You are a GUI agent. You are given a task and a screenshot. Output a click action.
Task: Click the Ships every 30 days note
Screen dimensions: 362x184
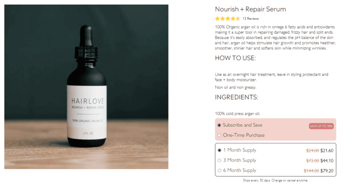tap(275, 180)
